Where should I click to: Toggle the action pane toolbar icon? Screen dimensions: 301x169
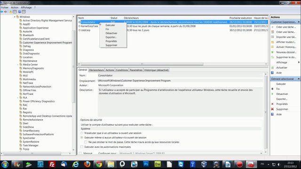point(24,12)
